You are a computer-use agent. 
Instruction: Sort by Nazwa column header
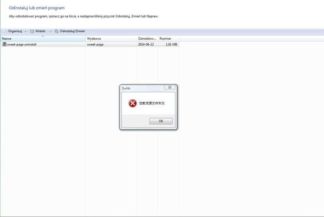click(43, 39)
